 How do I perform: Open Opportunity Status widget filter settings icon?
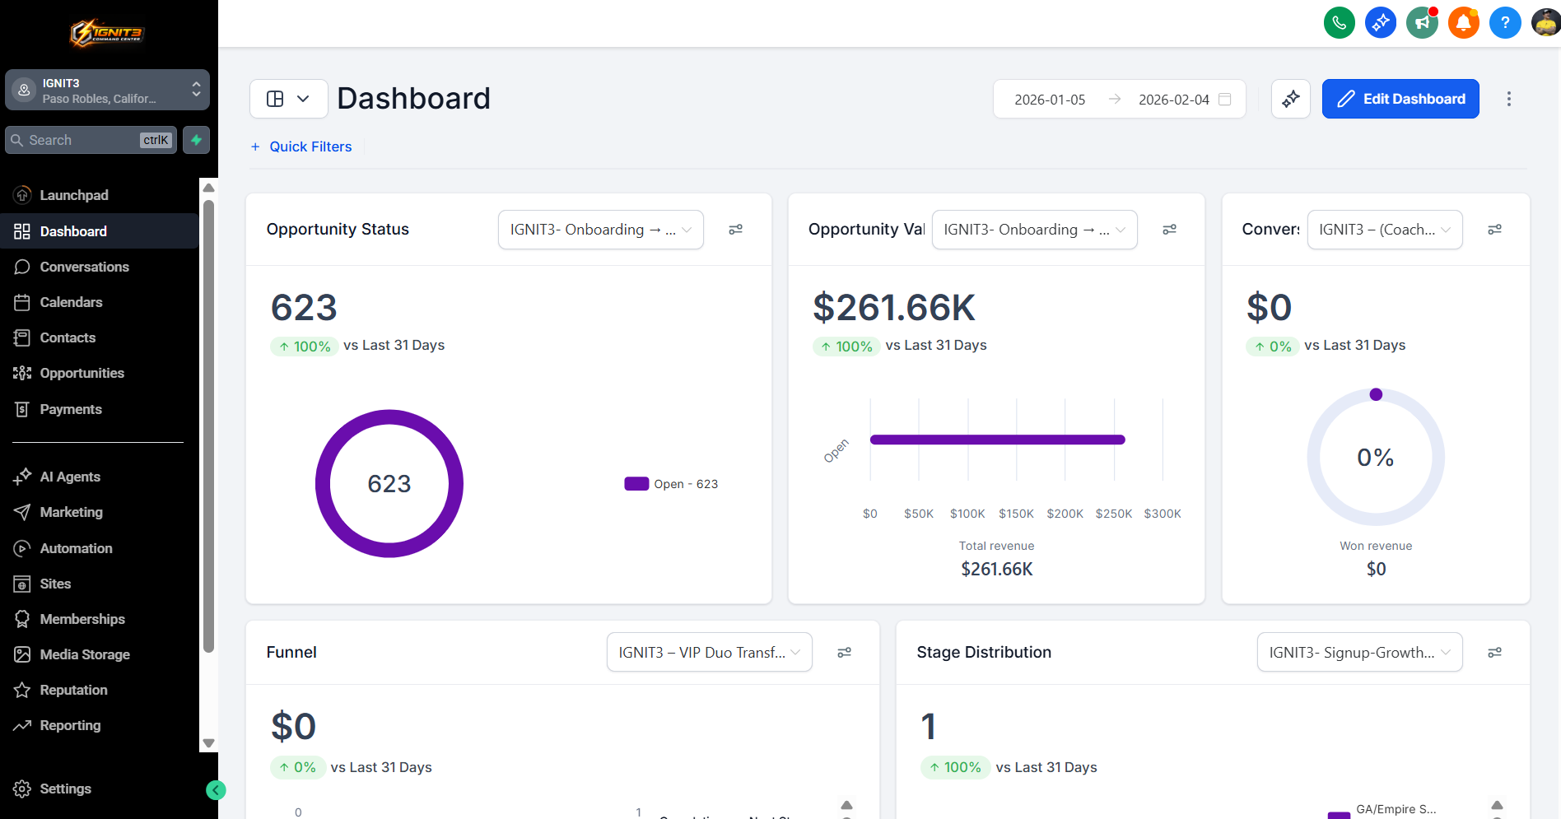click(735, 230)
